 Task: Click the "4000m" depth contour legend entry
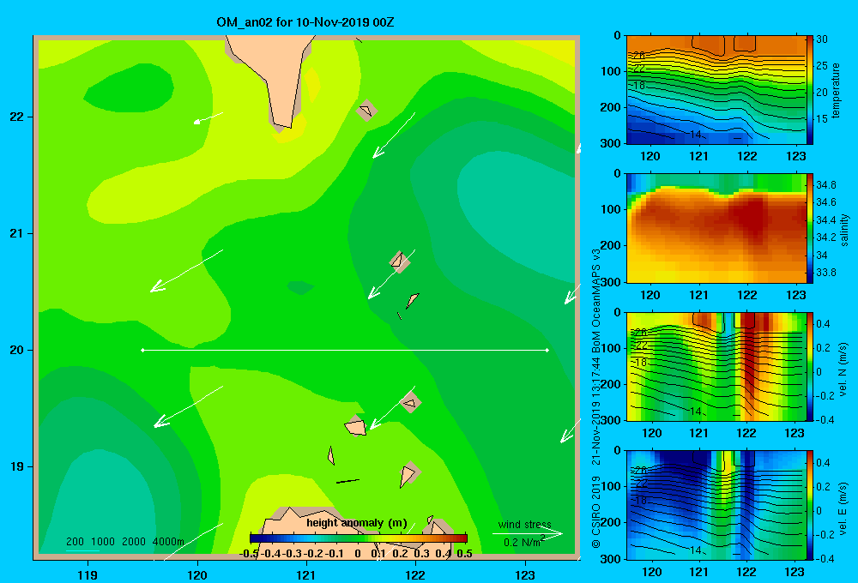tap(168, 542)
